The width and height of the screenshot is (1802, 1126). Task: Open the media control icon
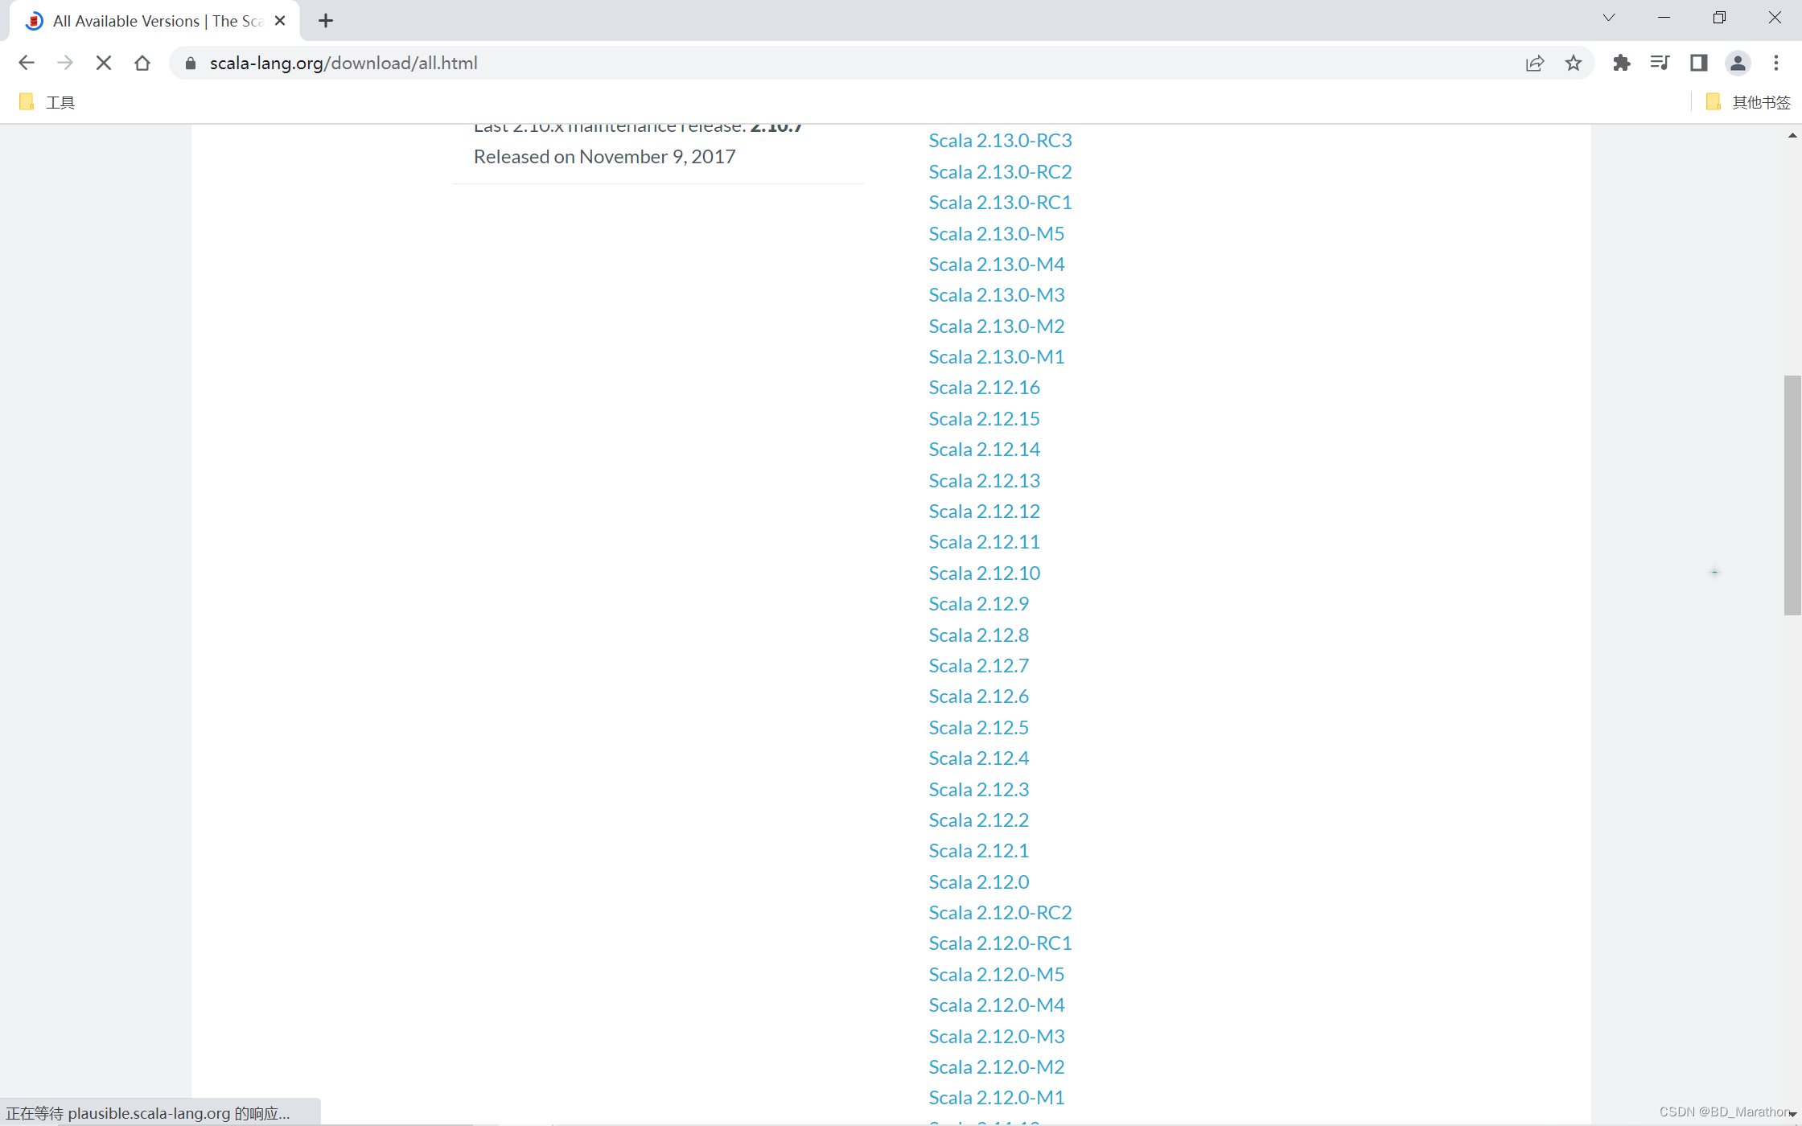click(1660, 63)
